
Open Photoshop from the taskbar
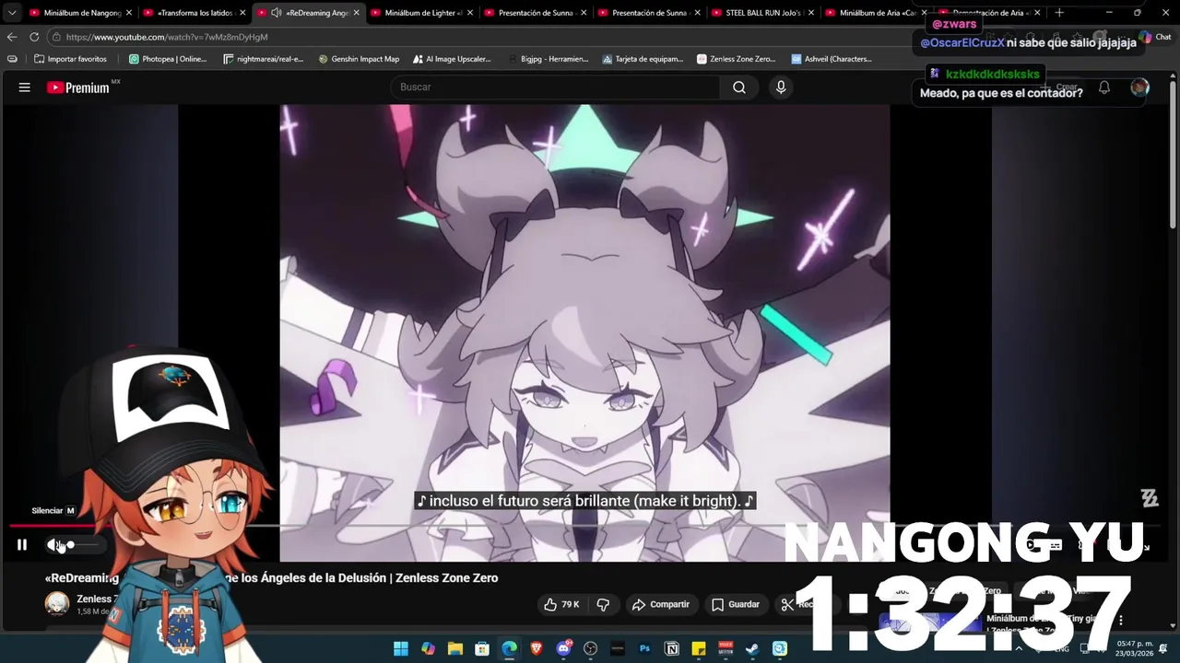645,649
